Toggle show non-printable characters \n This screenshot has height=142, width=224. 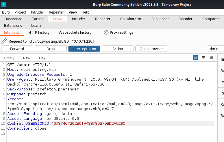point(203,57)
